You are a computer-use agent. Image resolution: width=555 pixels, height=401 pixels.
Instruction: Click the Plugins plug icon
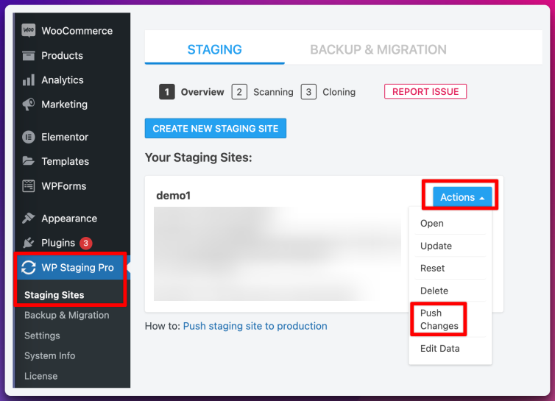pos(28,243)
